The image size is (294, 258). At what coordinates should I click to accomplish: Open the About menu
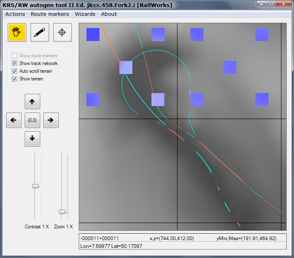(109, 14)
